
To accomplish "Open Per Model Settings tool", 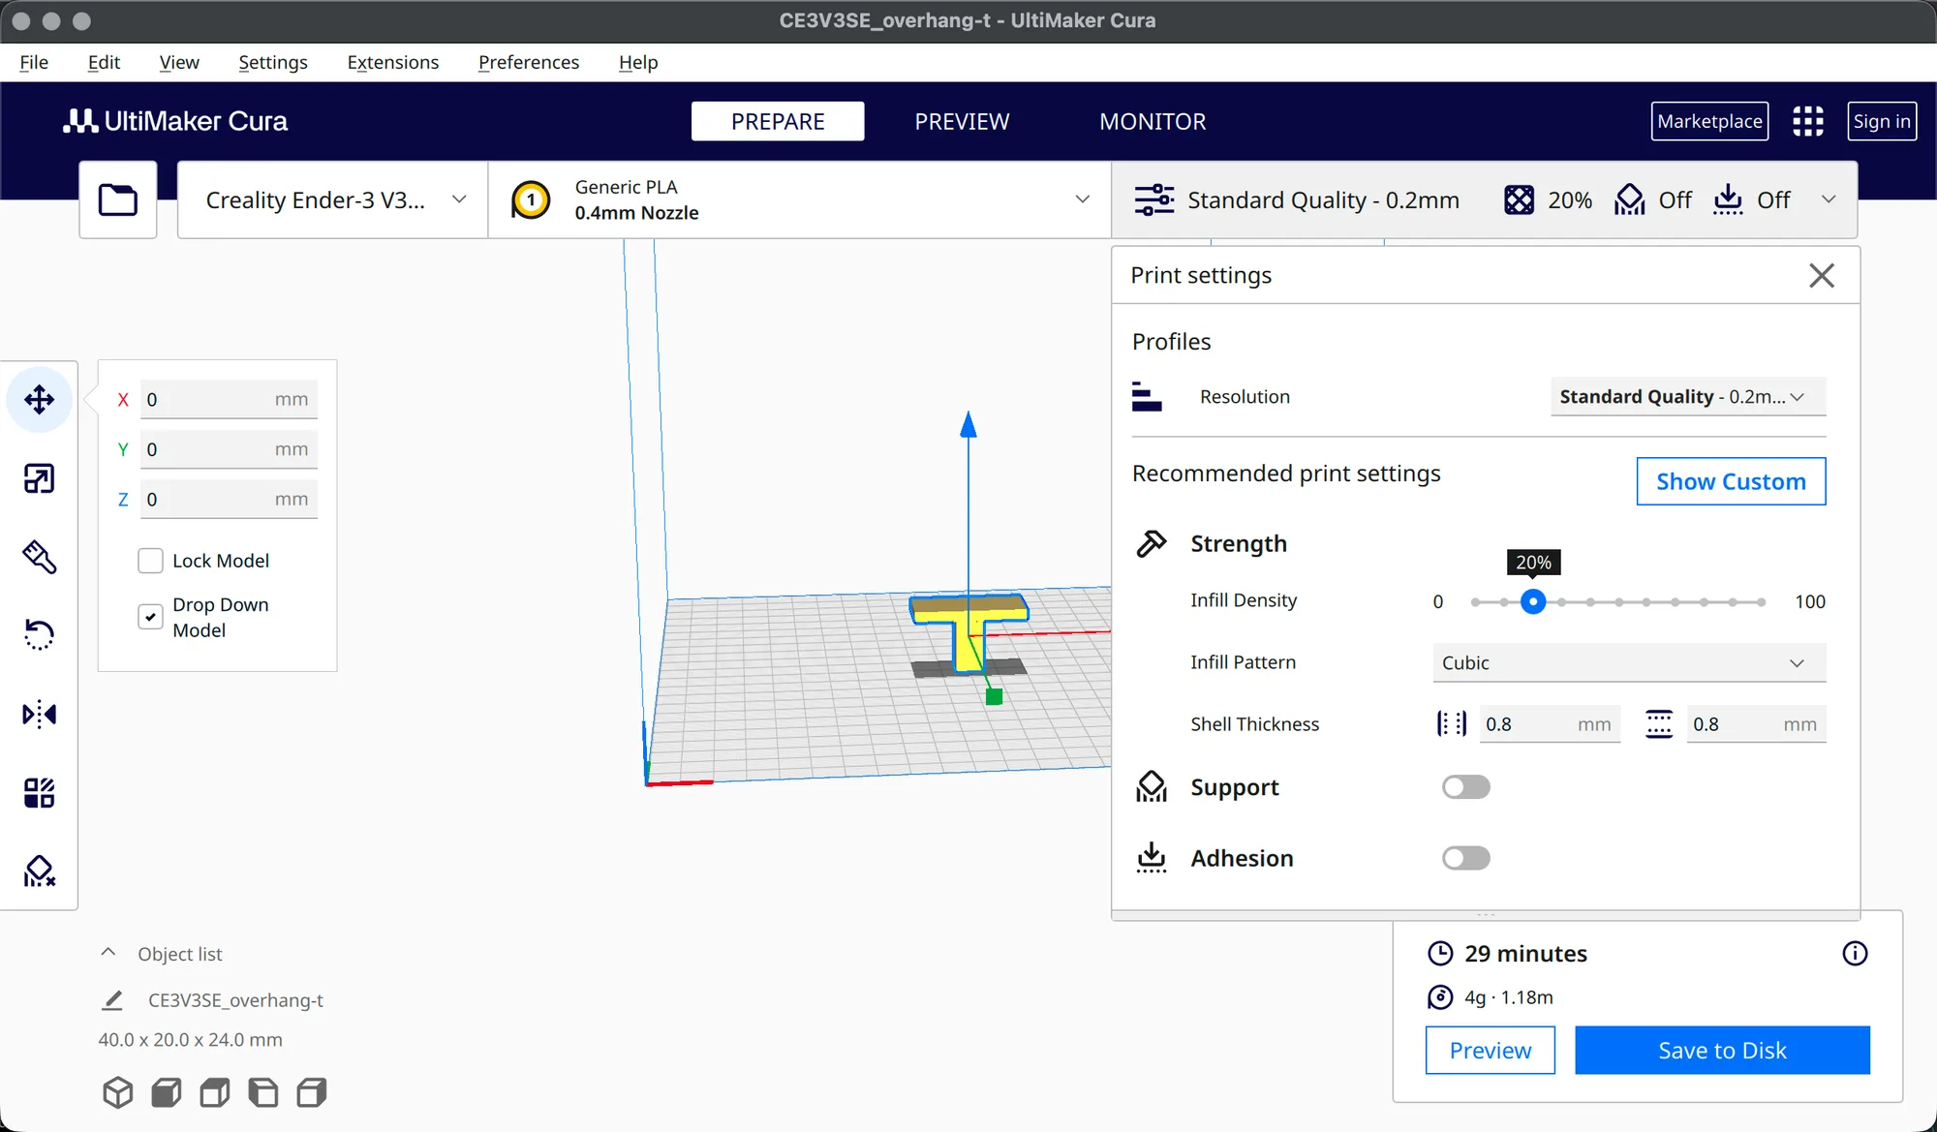I will pos(39,793).
